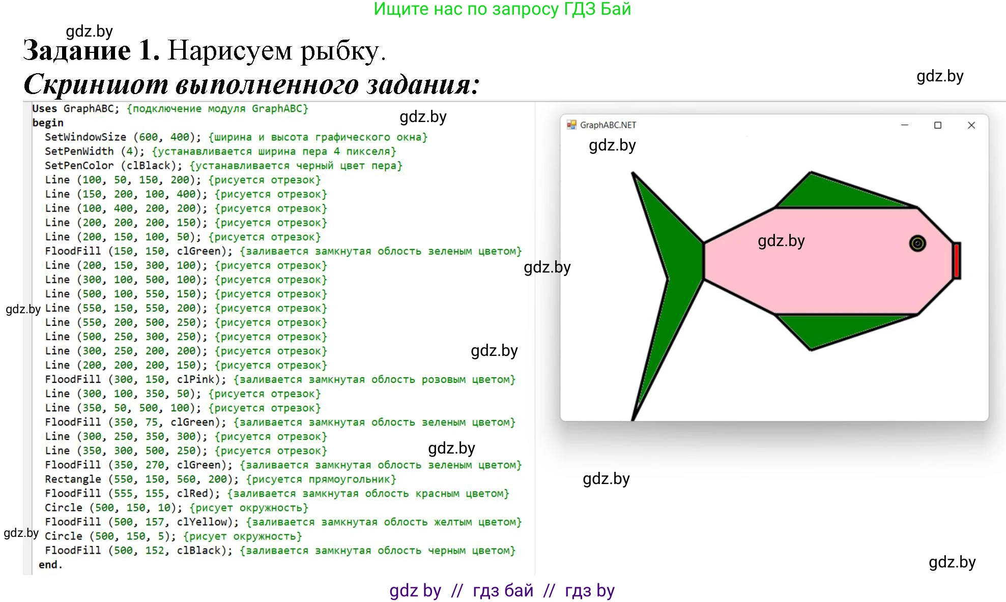Click the 'begin' keyword in code
Viewport: 1006px width, 602px height.
pyautogui.click(x=48, y=123)
